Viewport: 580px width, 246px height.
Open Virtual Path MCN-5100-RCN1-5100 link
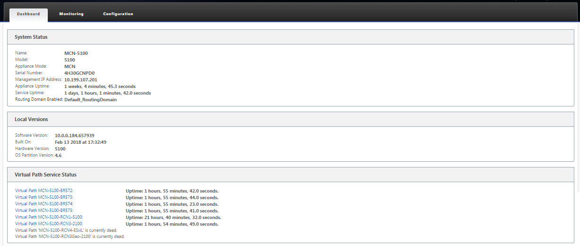pos(49,217)
